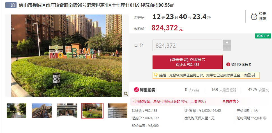Open 查看详情 for deposit details
The image size is (272, 133).
pyautogui.click(x=230, y=101)
